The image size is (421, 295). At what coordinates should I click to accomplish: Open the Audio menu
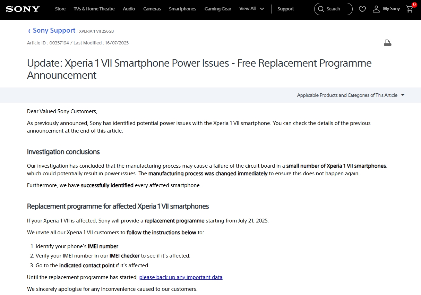coord(129,9)
